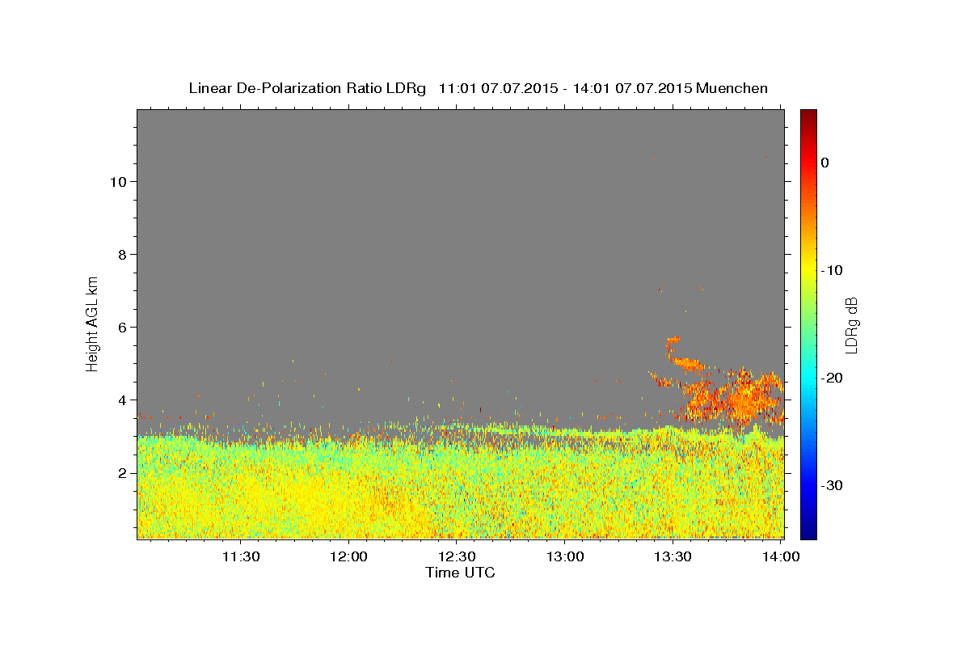The width and height of the screenshot is (970, 647).
Task: Click the colorbar value -30
Action: click(x=832, y=485)
